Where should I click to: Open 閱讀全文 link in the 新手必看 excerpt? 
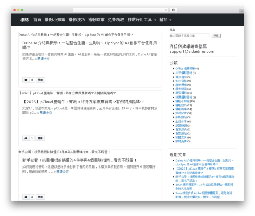click(x=63, y=172)
